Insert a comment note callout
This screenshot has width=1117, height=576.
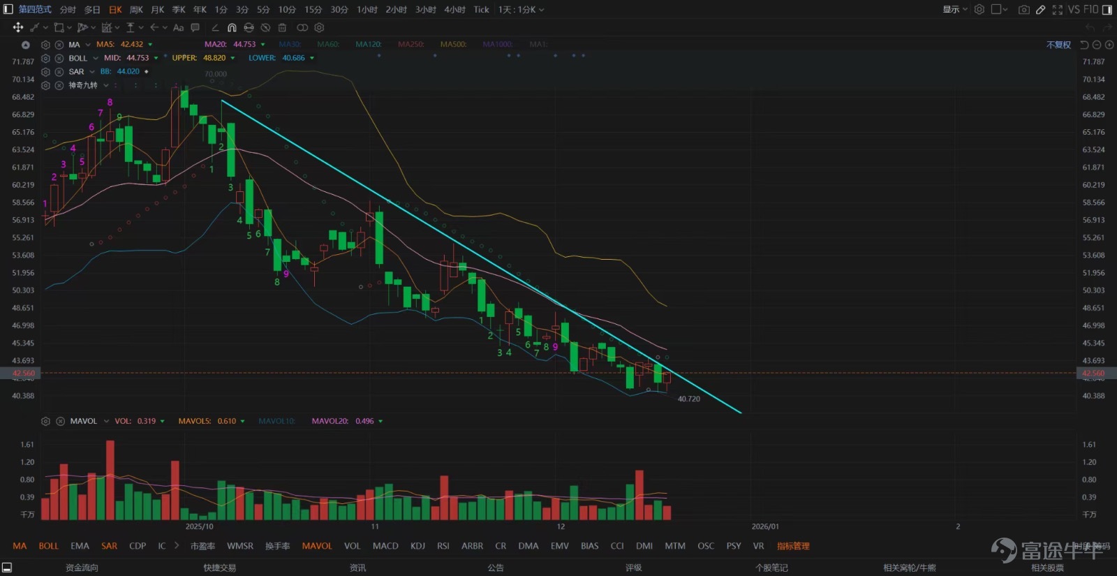click(x=195, y=27)
